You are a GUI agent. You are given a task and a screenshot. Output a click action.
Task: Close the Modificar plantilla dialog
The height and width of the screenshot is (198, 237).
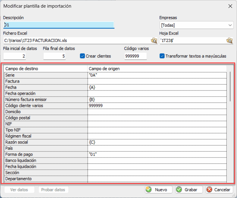tap(230, 6)
